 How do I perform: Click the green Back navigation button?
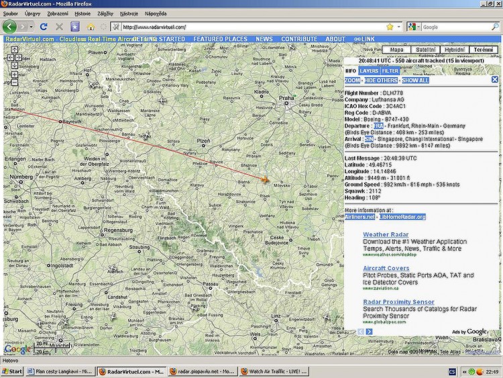click(9, 26)
